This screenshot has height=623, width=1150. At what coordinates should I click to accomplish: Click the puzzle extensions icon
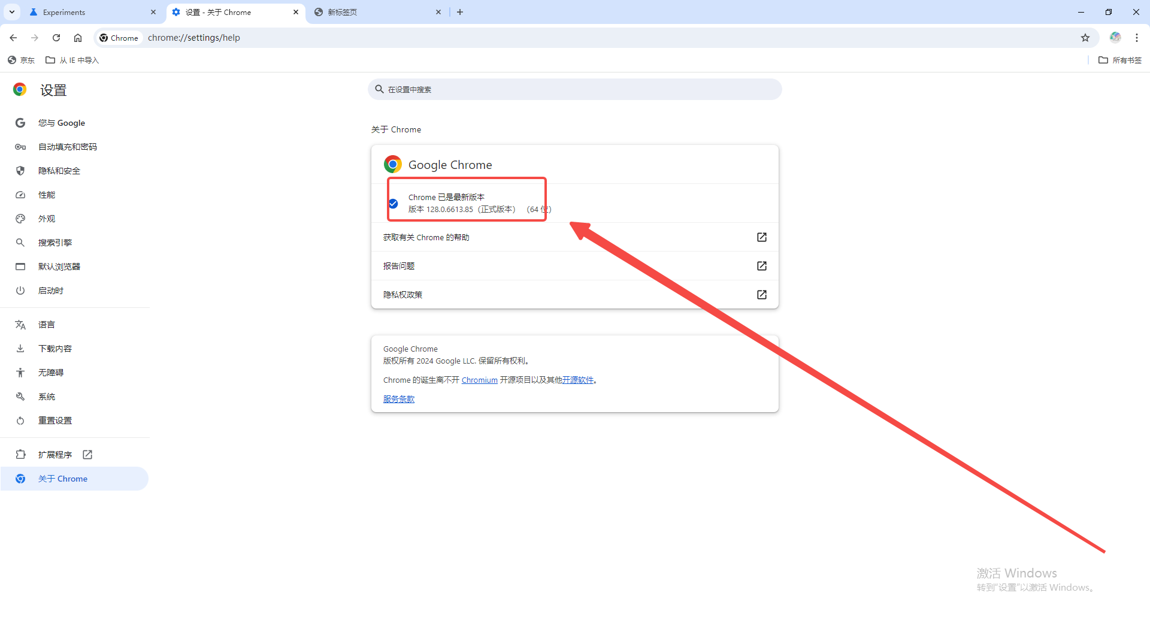(x=20, y=455)
